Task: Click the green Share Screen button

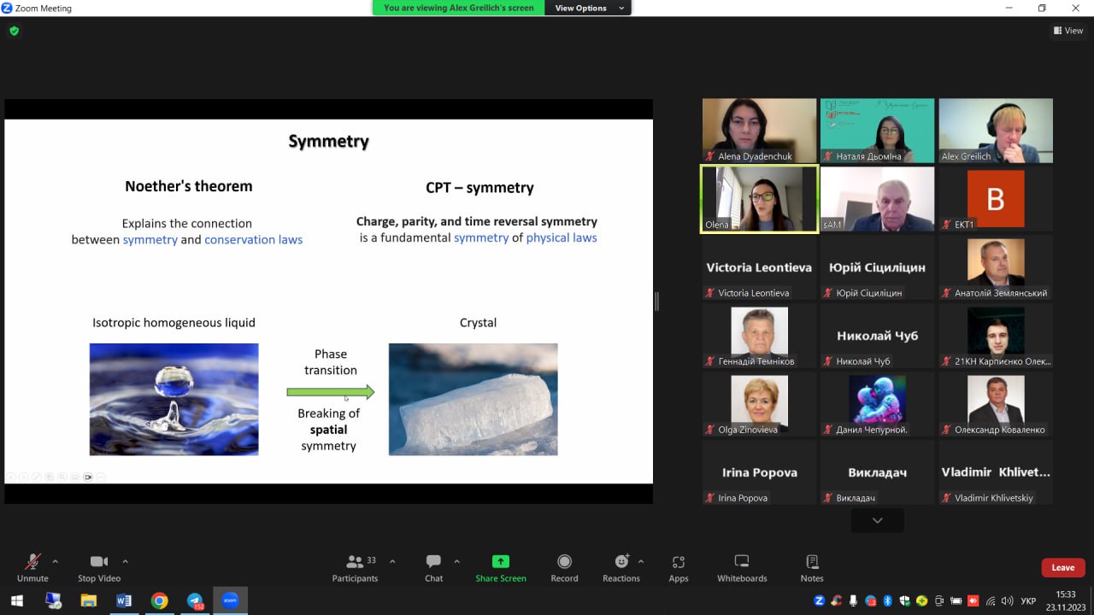Action: pos(501,567)
